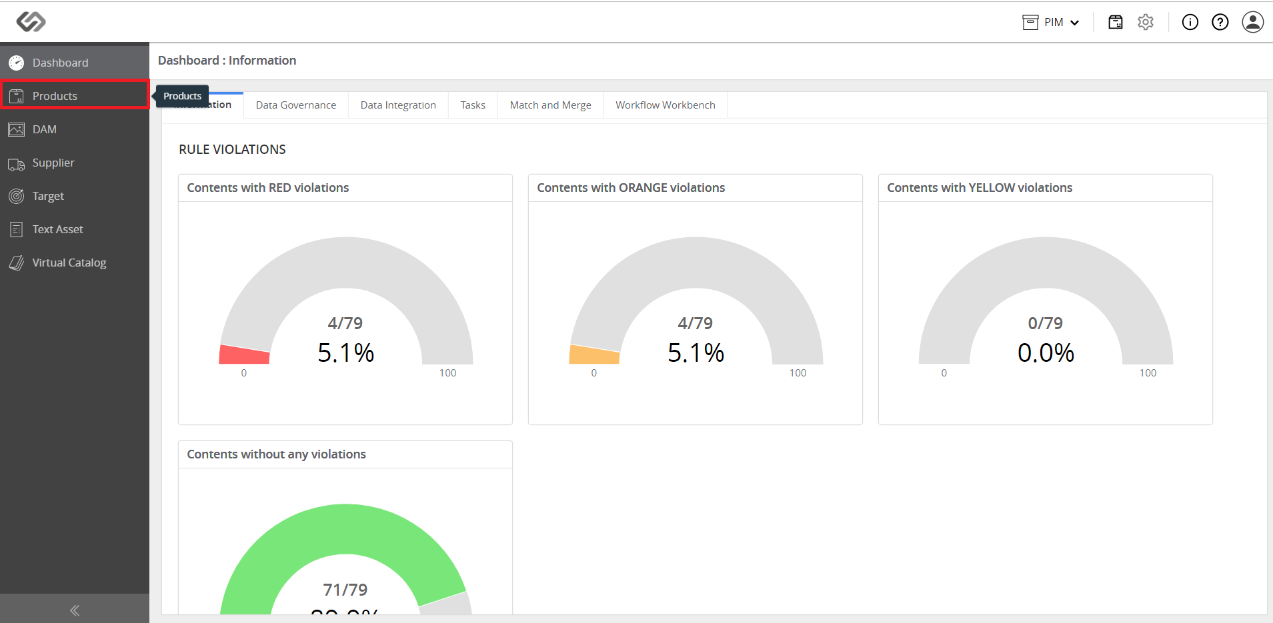Open the calendar scheduler icon in header

pyautogui.click(x=1116, y=22)
